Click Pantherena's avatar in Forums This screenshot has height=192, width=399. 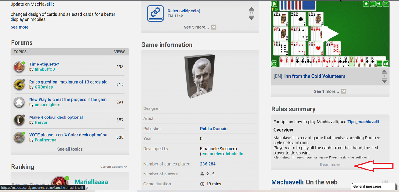(19, 137)
